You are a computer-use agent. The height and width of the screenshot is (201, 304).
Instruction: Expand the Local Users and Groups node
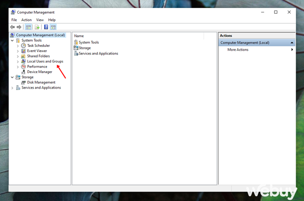point(18,62)
